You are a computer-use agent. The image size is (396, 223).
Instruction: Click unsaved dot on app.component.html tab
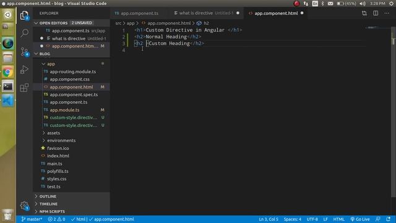[x=302, y=13]
